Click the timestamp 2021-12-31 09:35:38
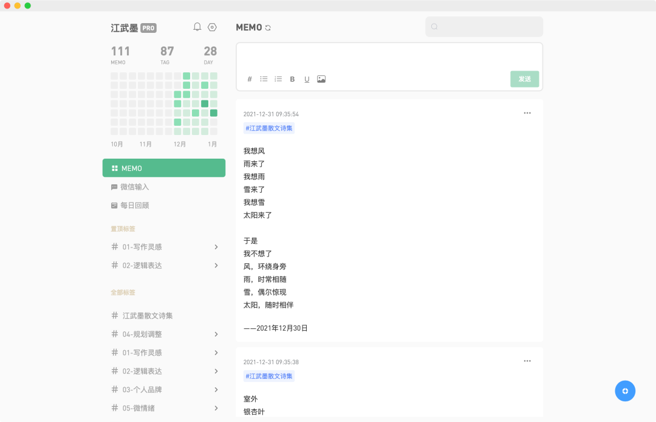 coord(271,362)
